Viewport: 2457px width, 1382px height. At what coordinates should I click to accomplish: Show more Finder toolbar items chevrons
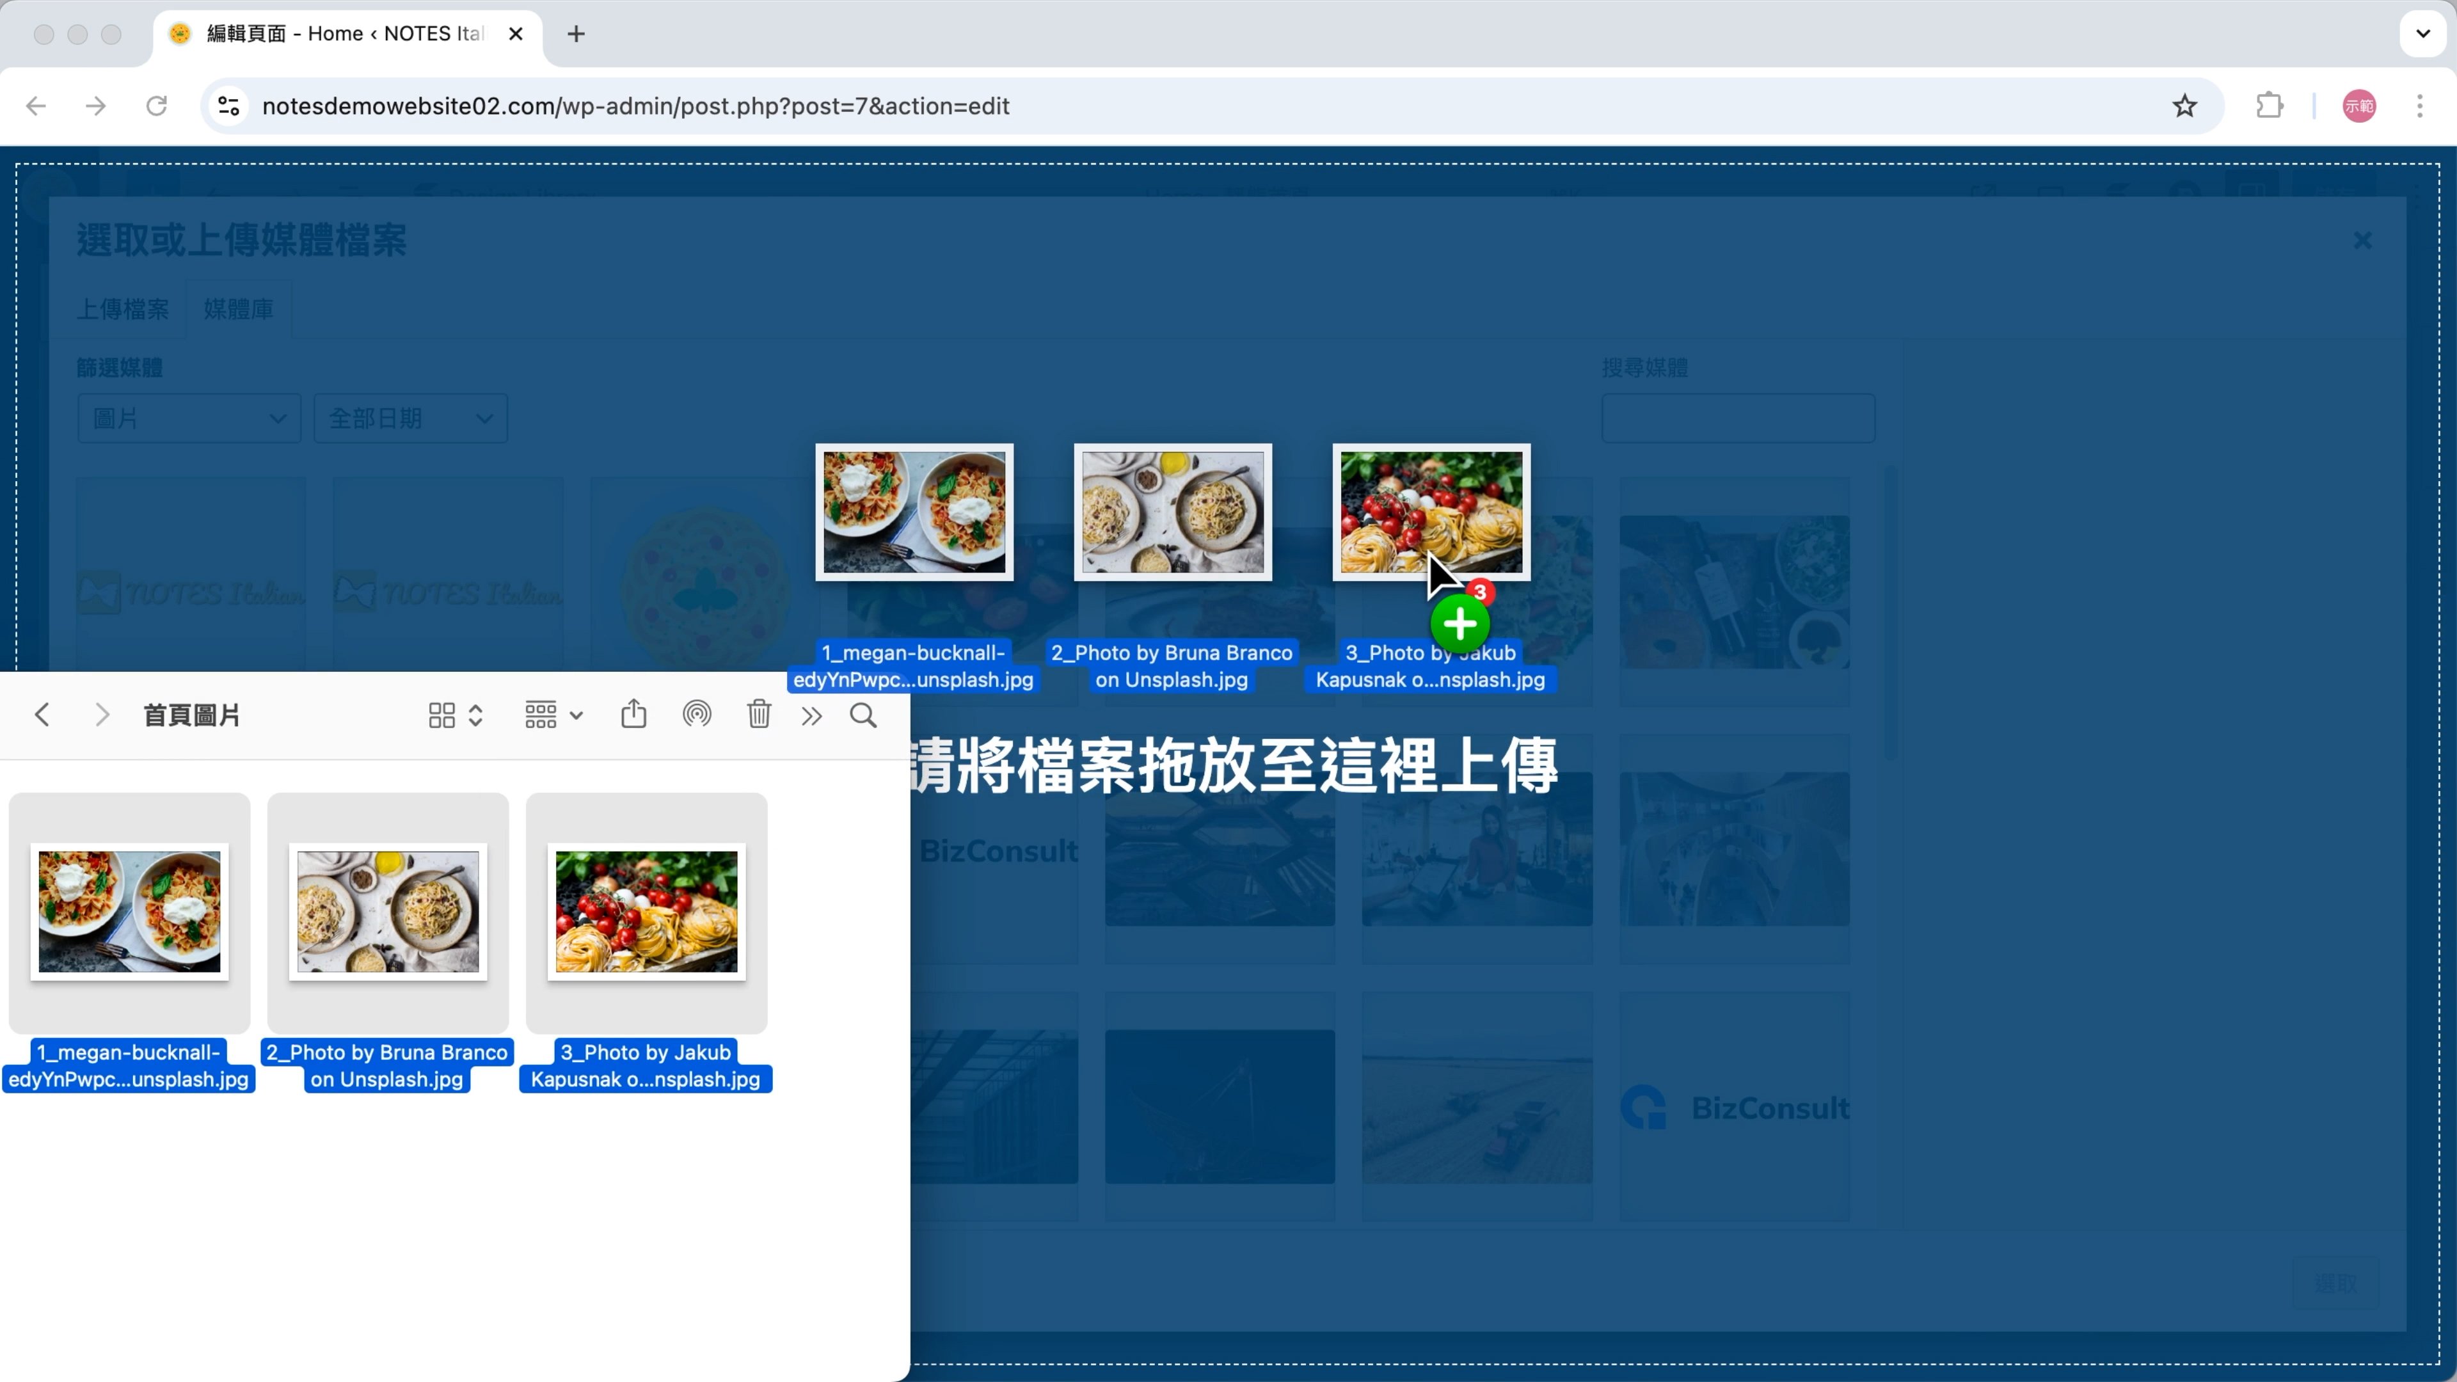812,717
